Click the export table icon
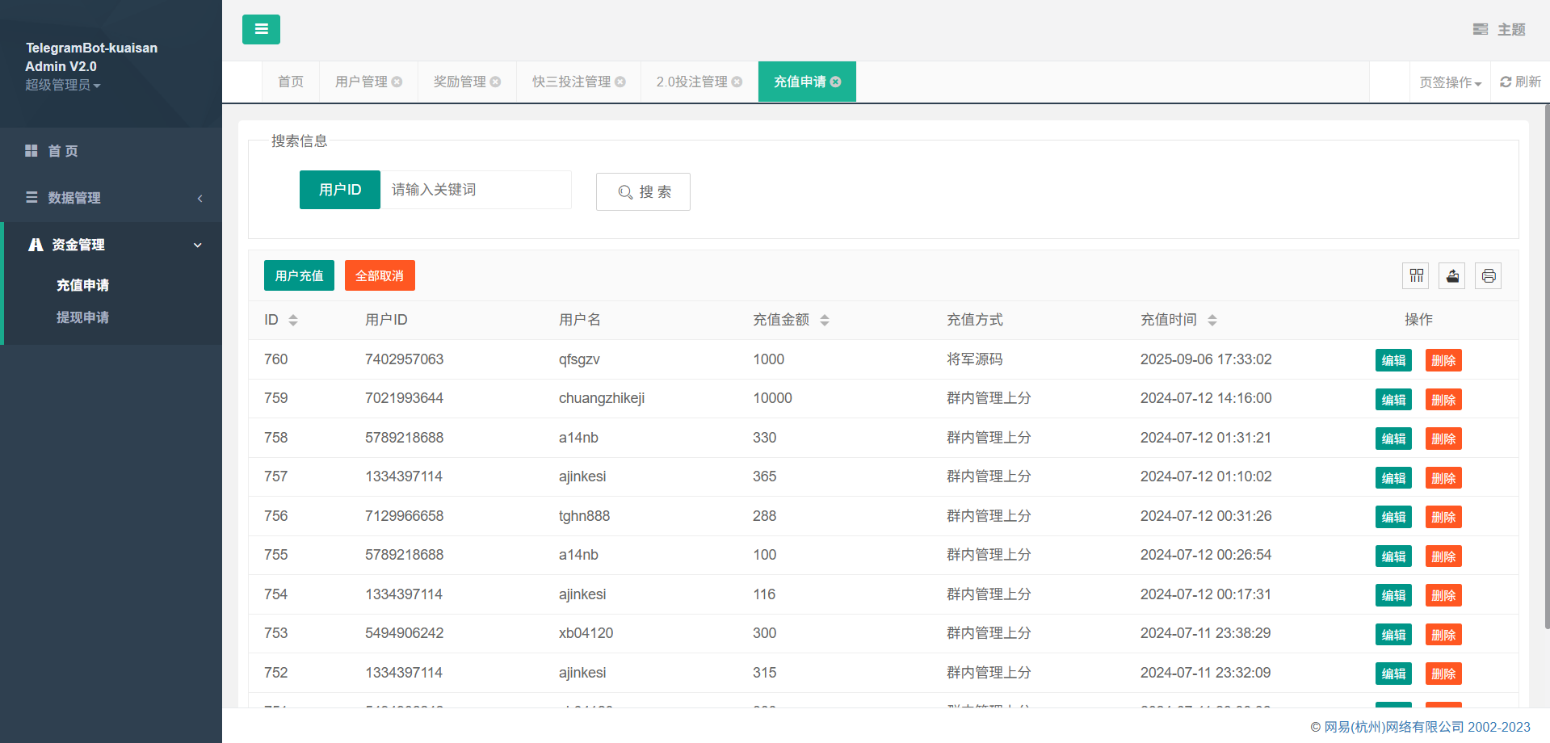 coord(1452,276)
